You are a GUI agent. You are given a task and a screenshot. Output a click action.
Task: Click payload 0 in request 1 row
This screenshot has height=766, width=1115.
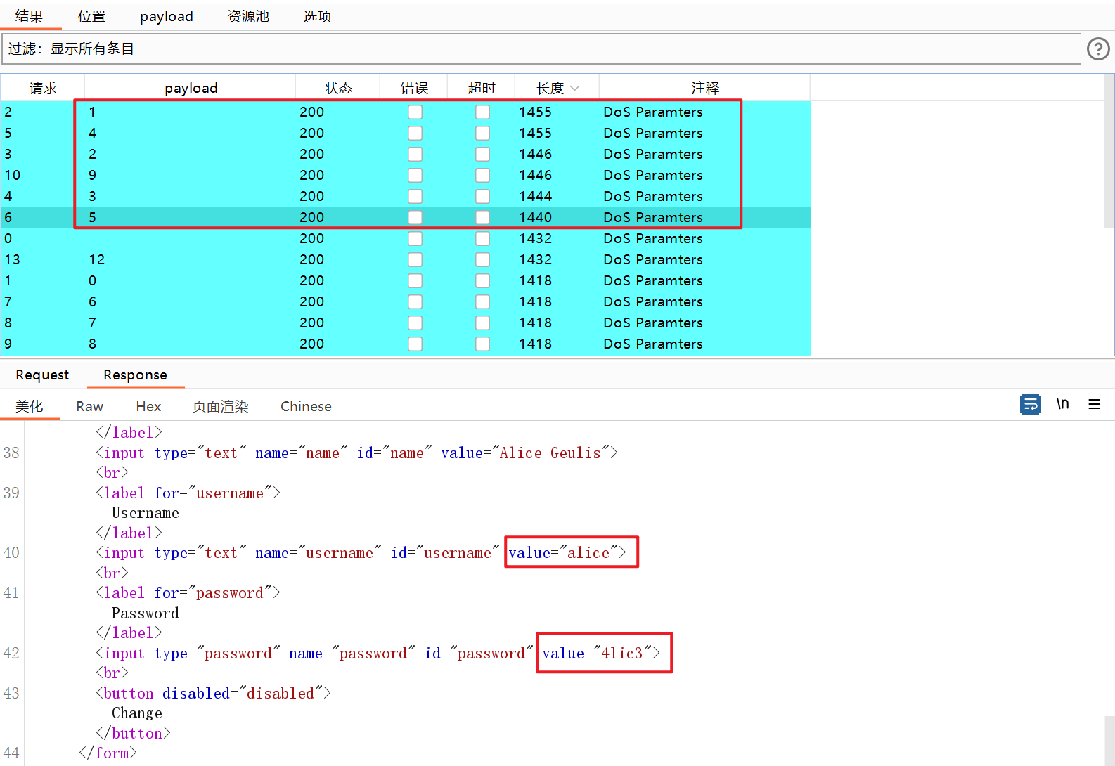[x=92, y=280]
